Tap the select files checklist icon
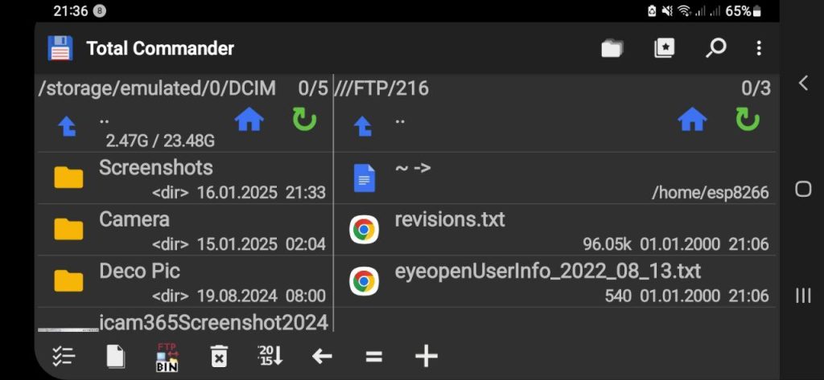Screen dimensions: 824x380 pyautogui.click(x=64, y=357)
